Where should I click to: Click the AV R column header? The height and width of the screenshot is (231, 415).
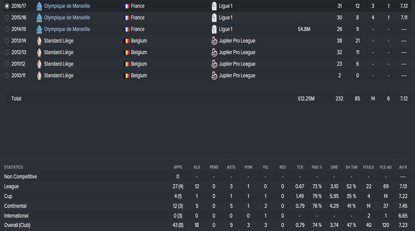point(403,167)
